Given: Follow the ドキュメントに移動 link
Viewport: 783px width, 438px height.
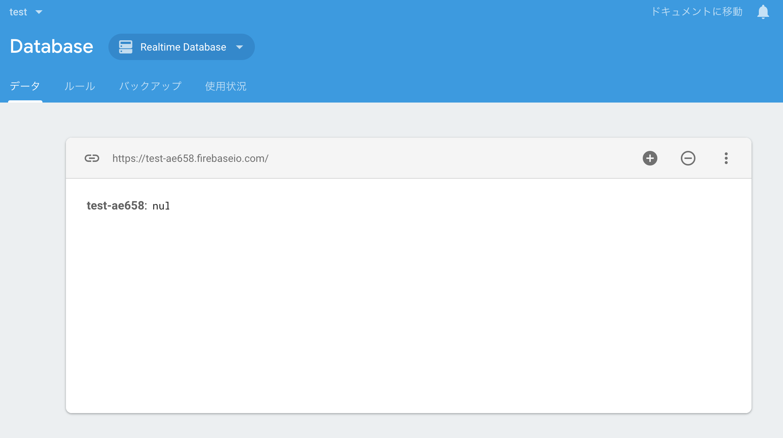Looking at the screenshot, I should (x=697, y=12).
